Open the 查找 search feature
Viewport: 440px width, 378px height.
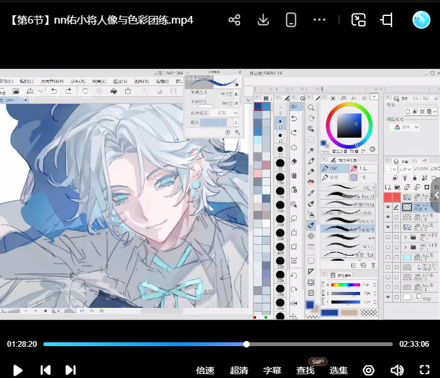click(x=305, y=370)
